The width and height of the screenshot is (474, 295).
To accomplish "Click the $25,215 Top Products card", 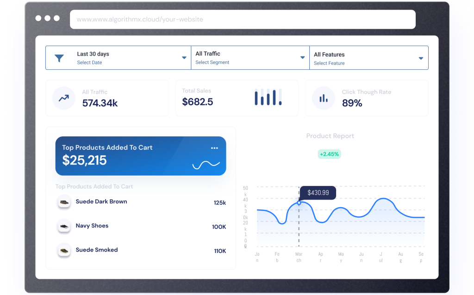I will [x=140, y=156].
